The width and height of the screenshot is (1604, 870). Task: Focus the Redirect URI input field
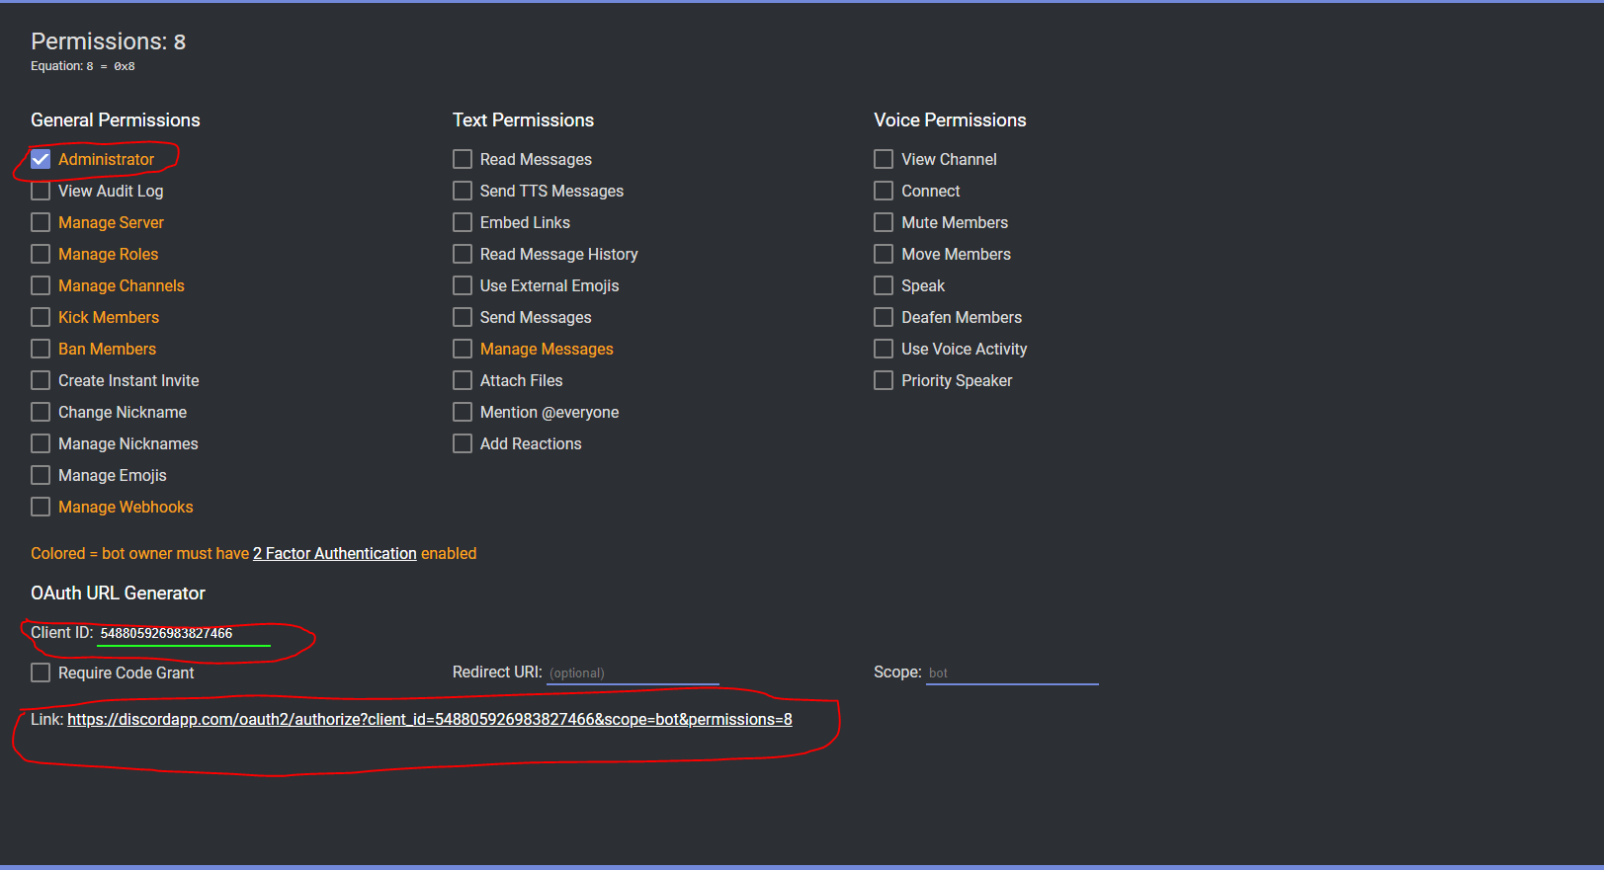coord(633,673)
